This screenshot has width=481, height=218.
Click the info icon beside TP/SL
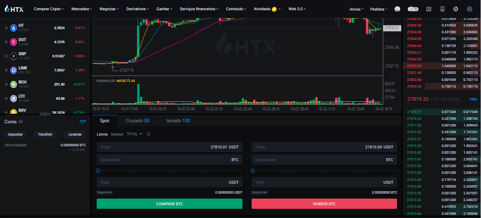[x=148, y=134]
